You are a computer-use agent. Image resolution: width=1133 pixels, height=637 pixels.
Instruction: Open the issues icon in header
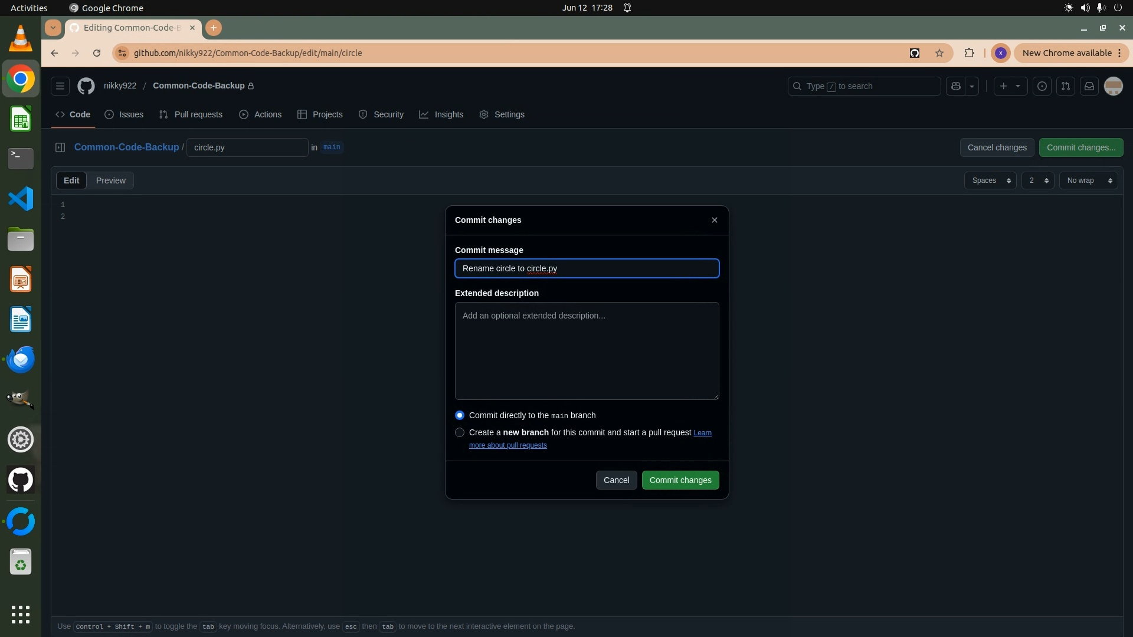click(x=1042, y=86)
